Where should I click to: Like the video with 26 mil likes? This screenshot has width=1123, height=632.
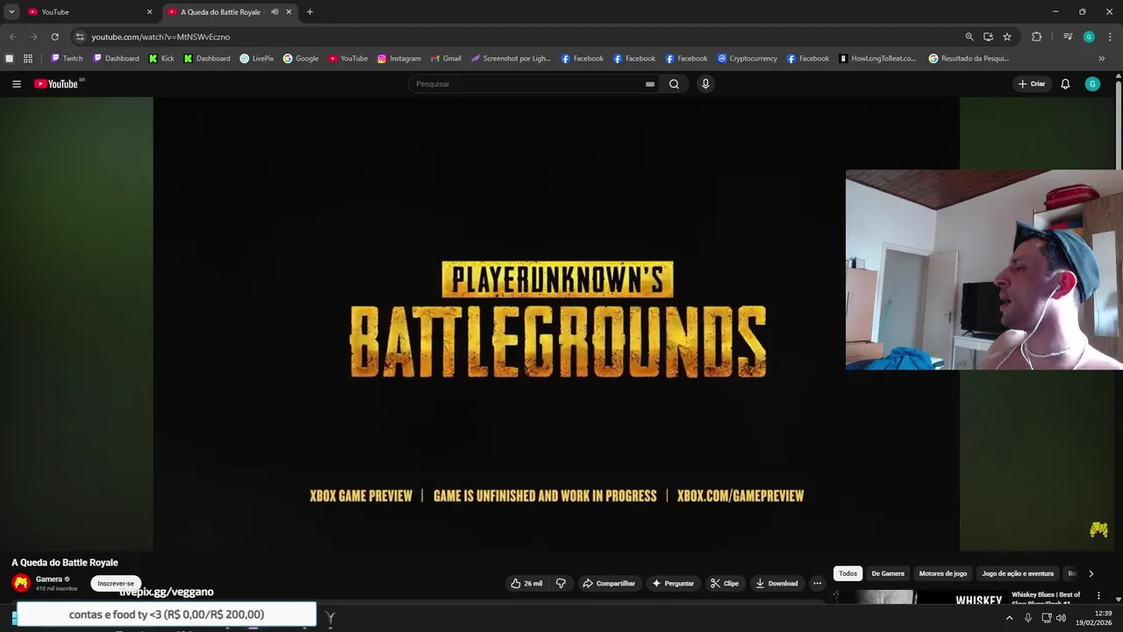526,584
